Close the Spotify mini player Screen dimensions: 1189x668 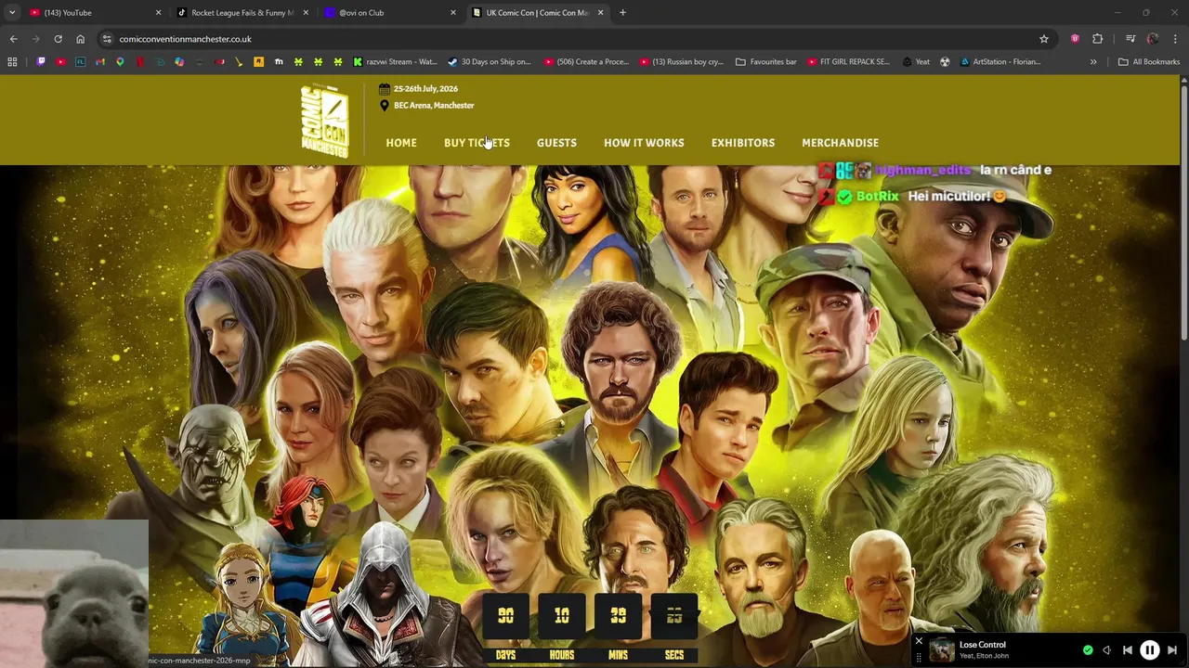pos(919,641)
